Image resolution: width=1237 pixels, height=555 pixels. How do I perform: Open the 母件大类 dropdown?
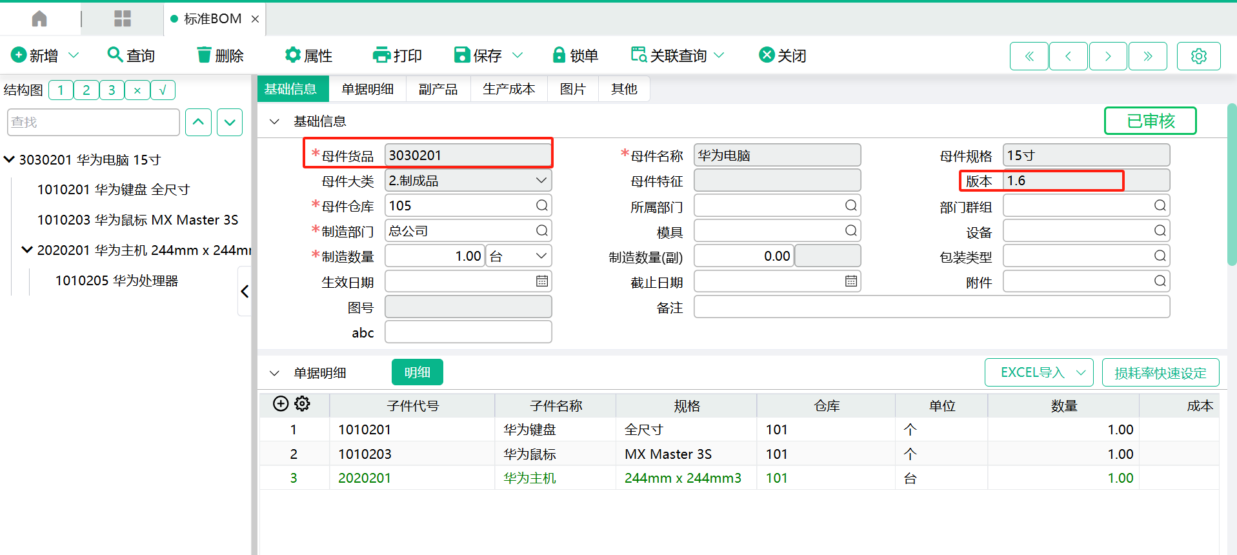pos(541,181)
